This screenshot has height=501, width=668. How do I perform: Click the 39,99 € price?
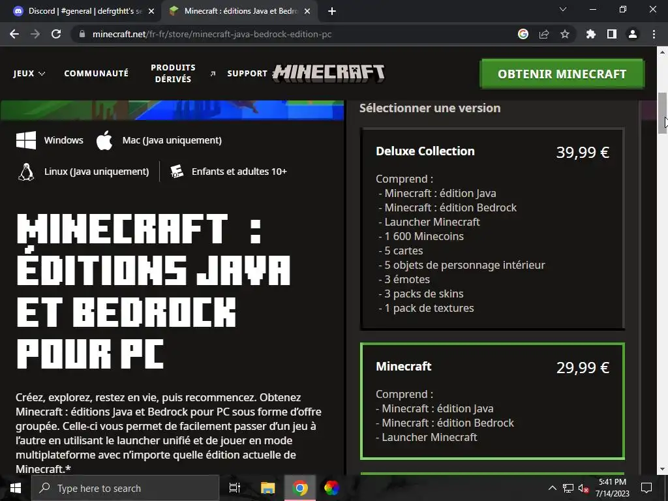point(583,152)
